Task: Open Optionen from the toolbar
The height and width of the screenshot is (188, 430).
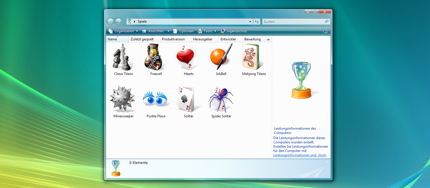Action: click(184, 31)
